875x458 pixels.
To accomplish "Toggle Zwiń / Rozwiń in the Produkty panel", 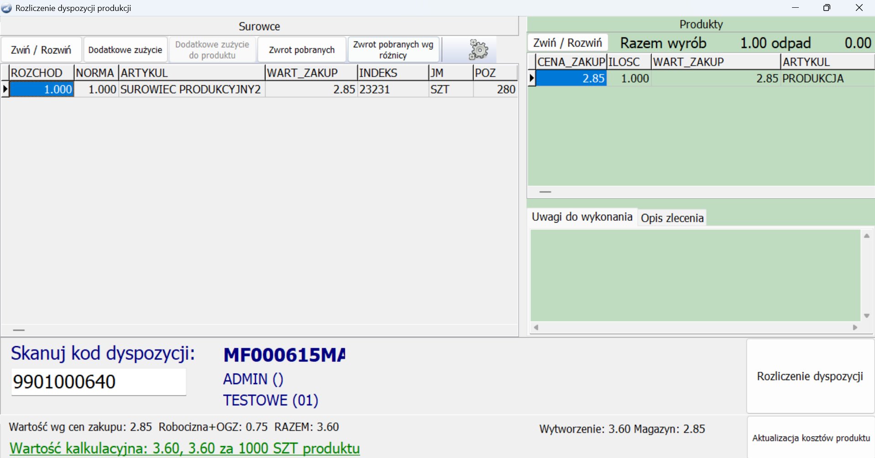I will (x=568, y=43).
